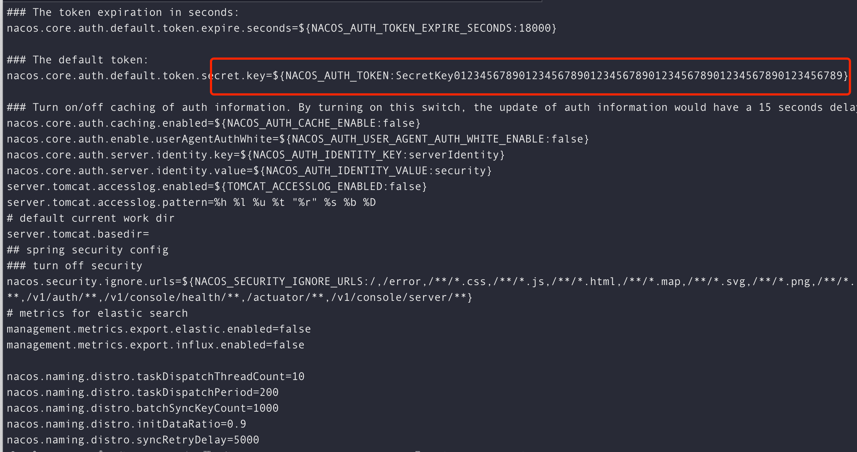Click the token expiration comment line

[123, 13]
